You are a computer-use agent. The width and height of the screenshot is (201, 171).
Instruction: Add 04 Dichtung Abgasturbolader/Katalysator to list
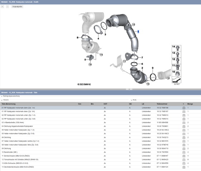tap(184, 126)
